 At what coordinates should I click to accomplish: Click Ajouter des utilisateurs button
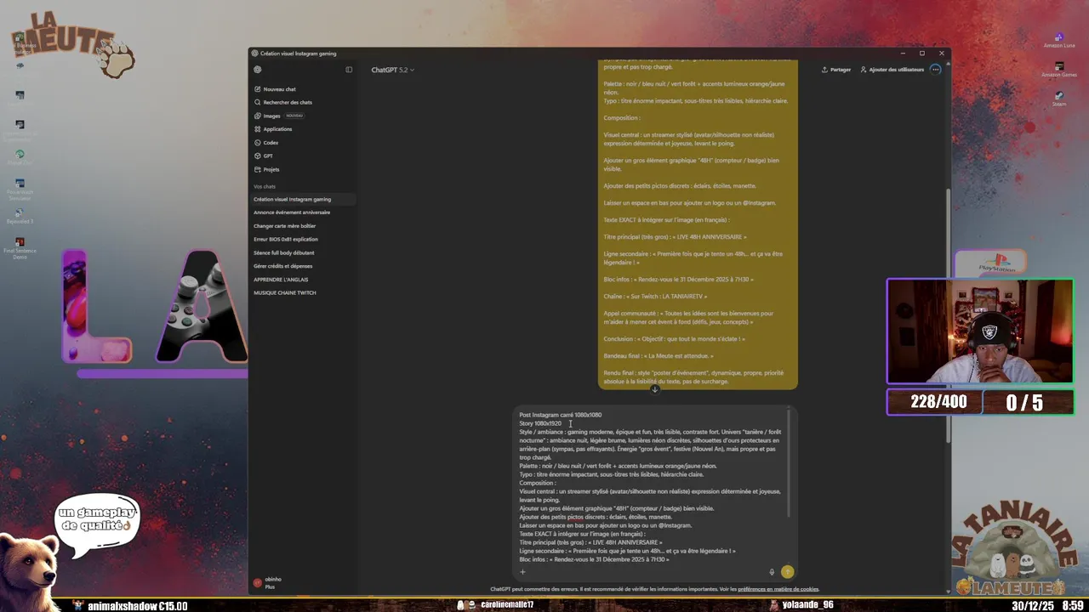click(x=892, y=70)
